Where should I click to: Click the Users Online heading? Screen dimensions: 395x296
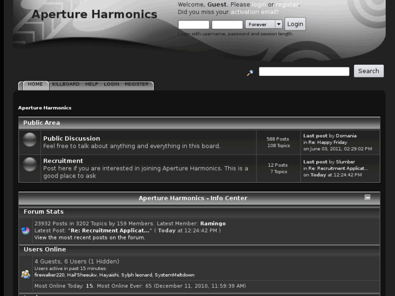(45, 249)
